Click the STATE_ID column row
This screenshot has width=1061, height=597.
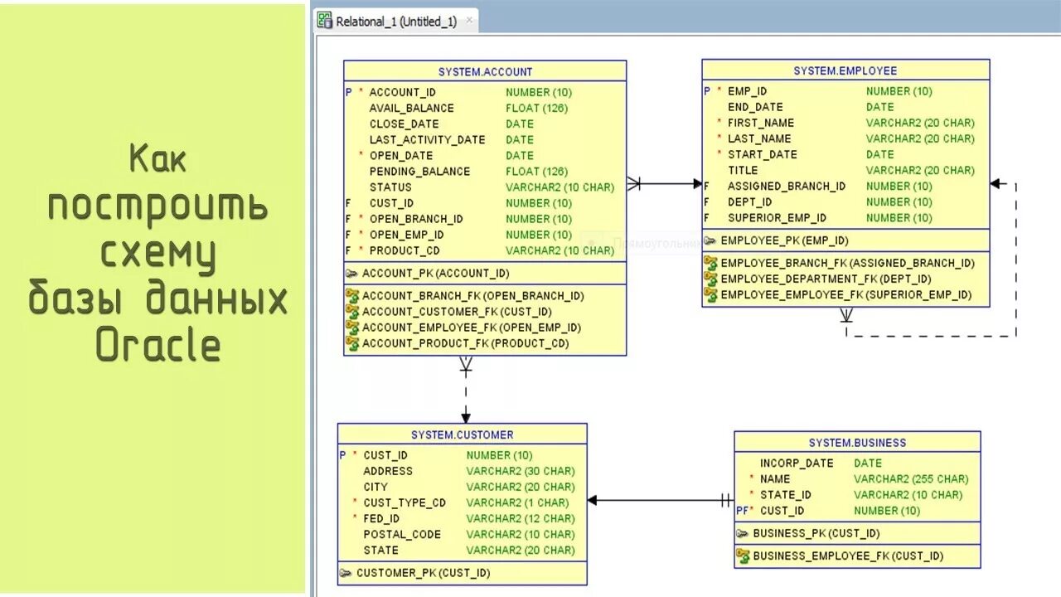click(x=857, y=494)
